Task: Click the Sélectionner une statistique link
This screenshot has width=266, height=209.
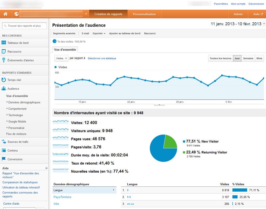Action: tap(101, 58)
